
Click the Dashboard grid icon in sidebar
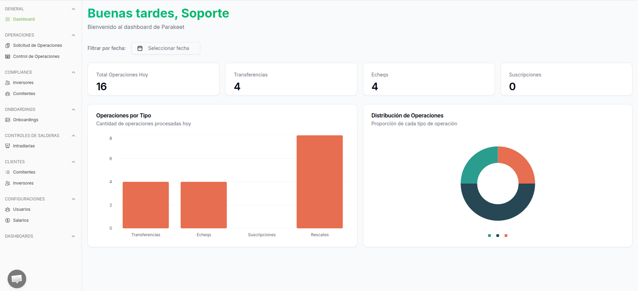8,19
